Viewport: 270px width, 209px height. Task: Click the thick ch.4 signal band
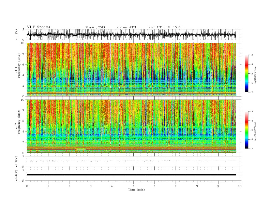click(x=131, y=175)
